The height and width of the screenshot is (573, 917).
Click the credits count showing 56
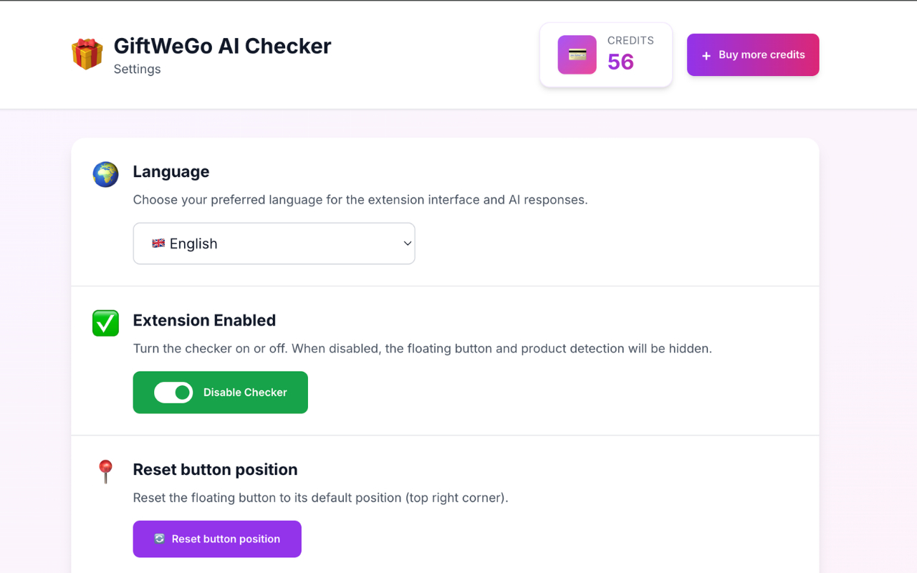pyautogui.click(x=622, y=62)
